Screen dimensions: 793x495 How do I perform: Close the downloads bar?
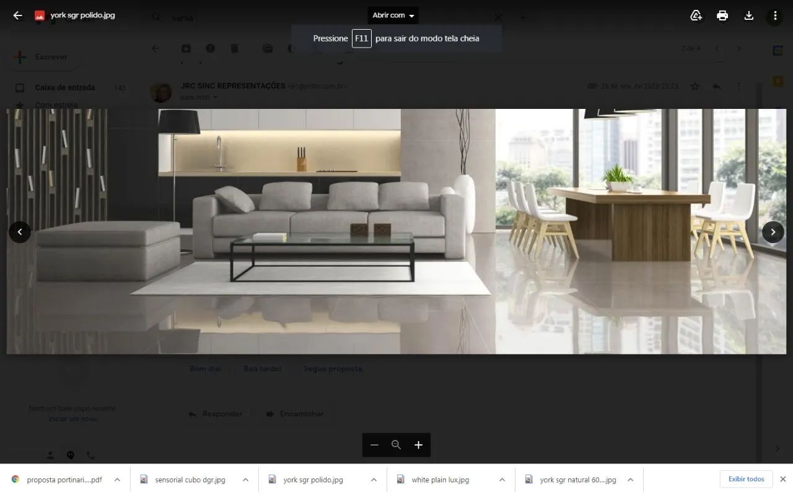click(x=783, y=479)
